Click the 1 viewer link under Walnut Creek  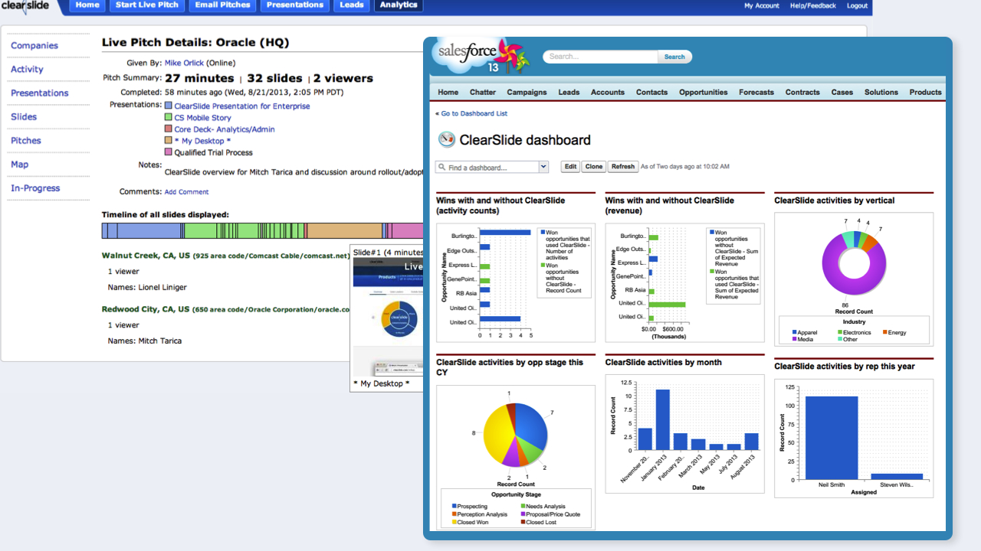point(123,271)
